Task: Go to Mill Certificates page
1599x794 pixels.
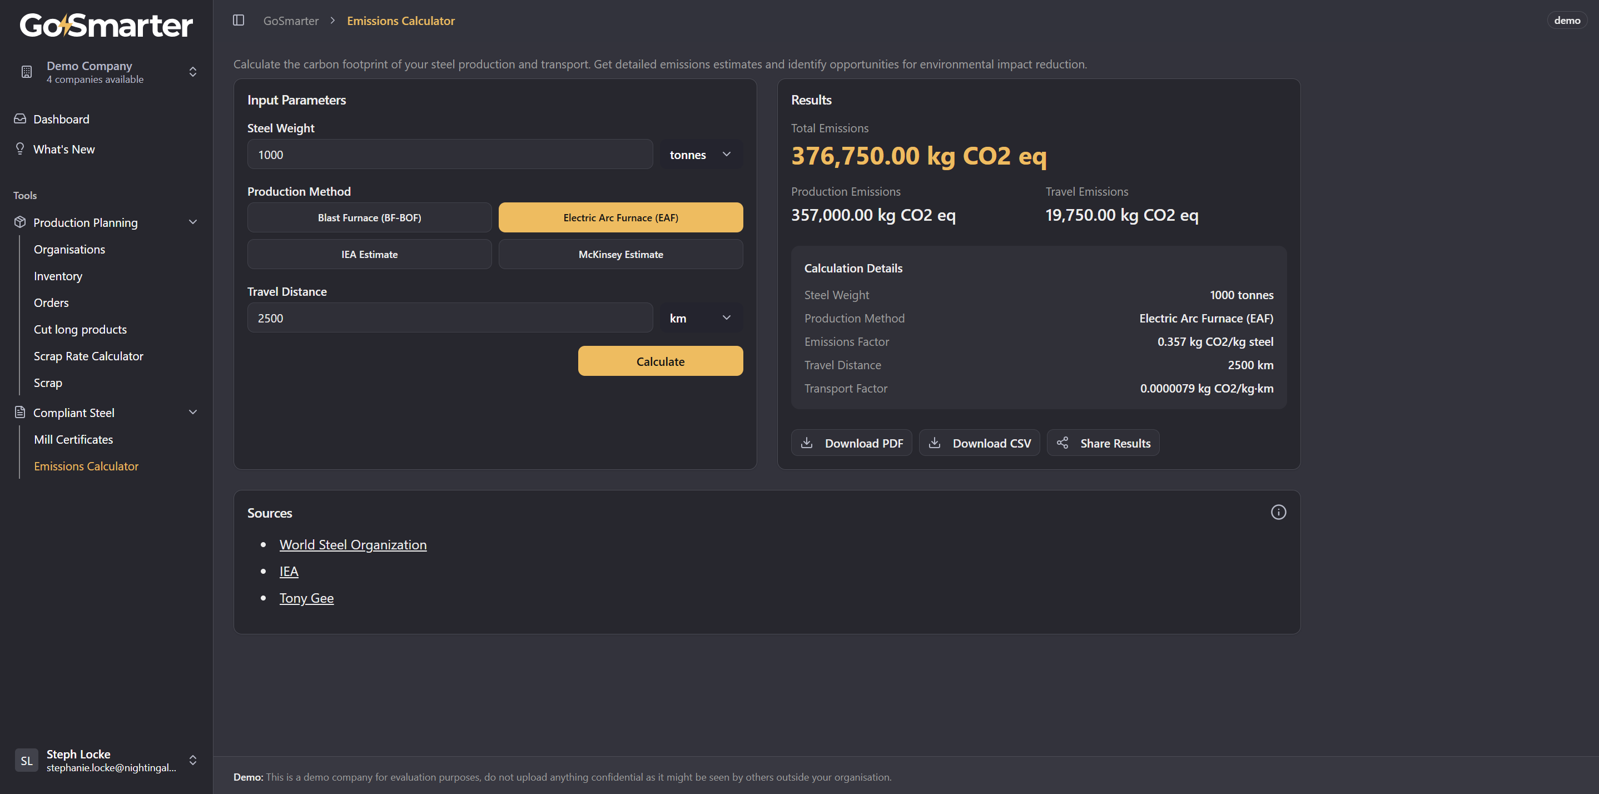Action: point(73,439)
